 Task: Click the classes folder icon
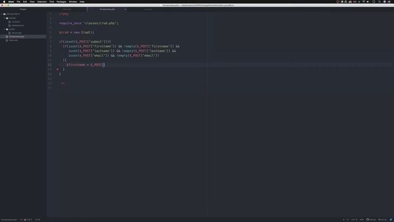pos(7,18)
